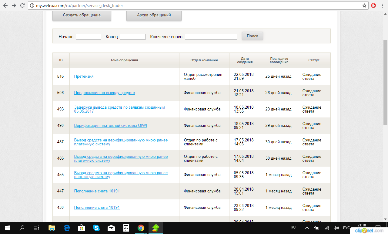The image size is (388, 234).
Task: Open the Архив обращений section
Action: point(154,15)
